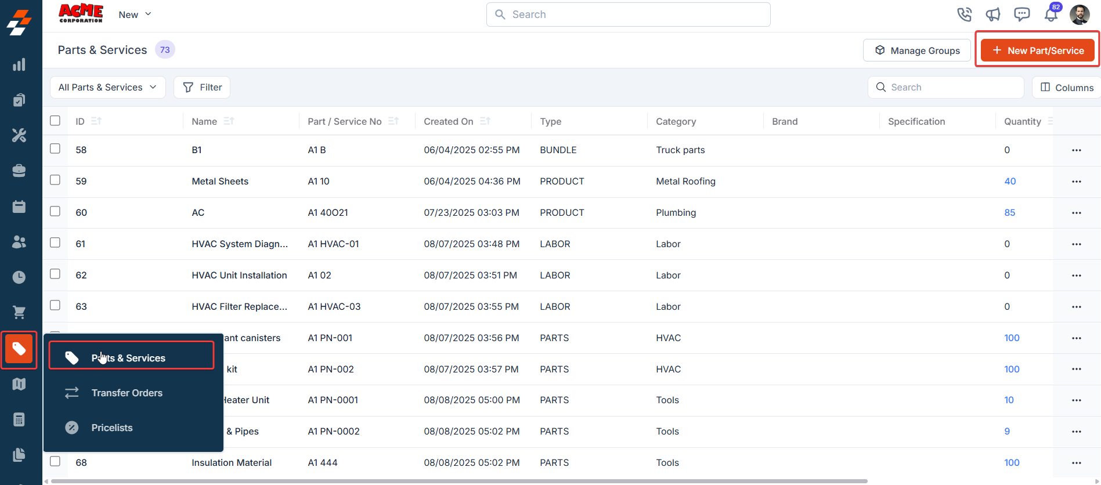
Task: Sort by ID column icon
Action: point(96,121)
